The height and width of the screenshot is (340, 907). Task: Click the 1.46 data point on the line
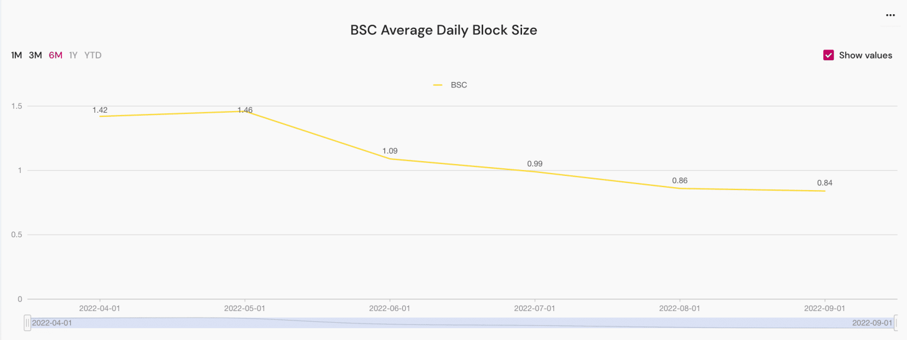[244, 112]
